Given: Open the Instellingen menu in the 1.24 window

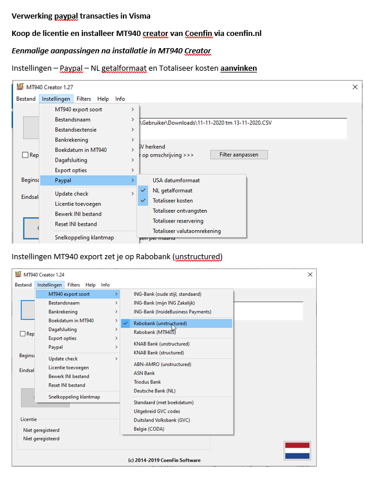Looking at the screenshot, I should pyautogui.click(x=49, y=285).
